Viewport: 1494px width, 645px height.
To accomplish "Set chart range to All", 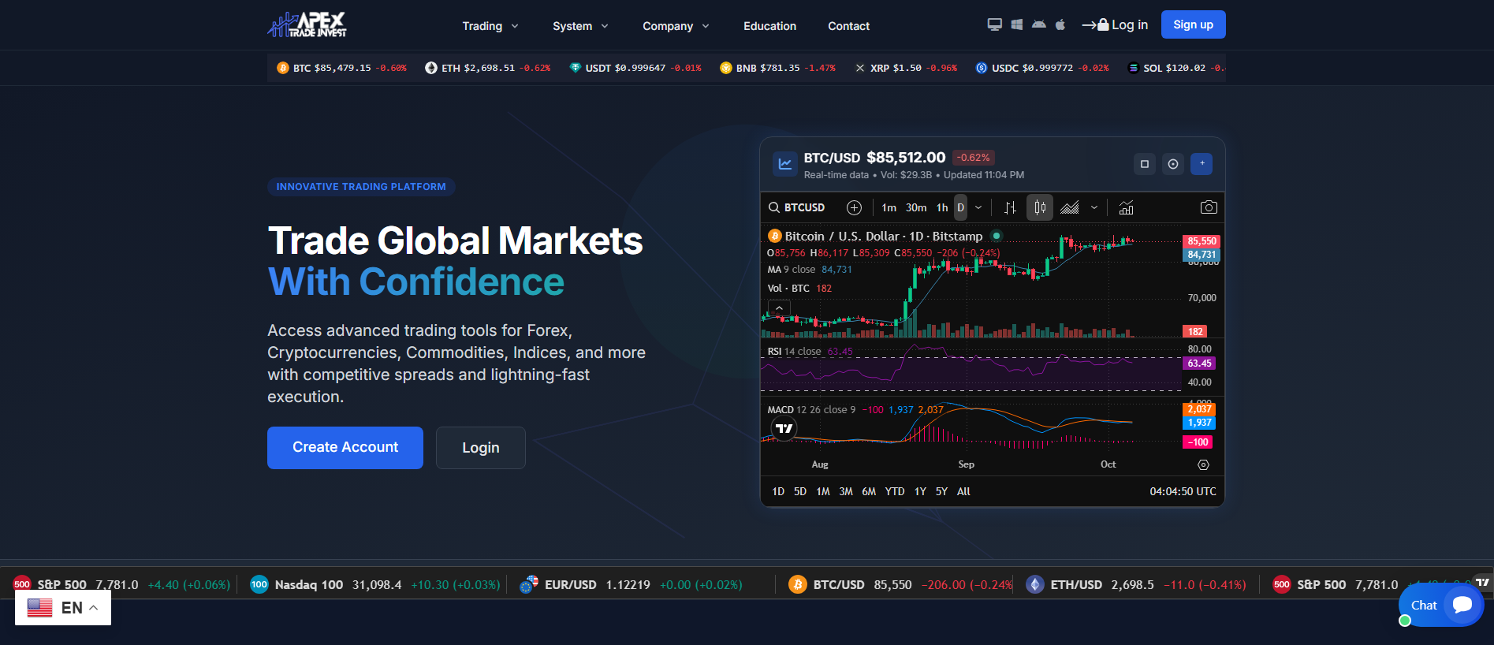I will point(963,491).
